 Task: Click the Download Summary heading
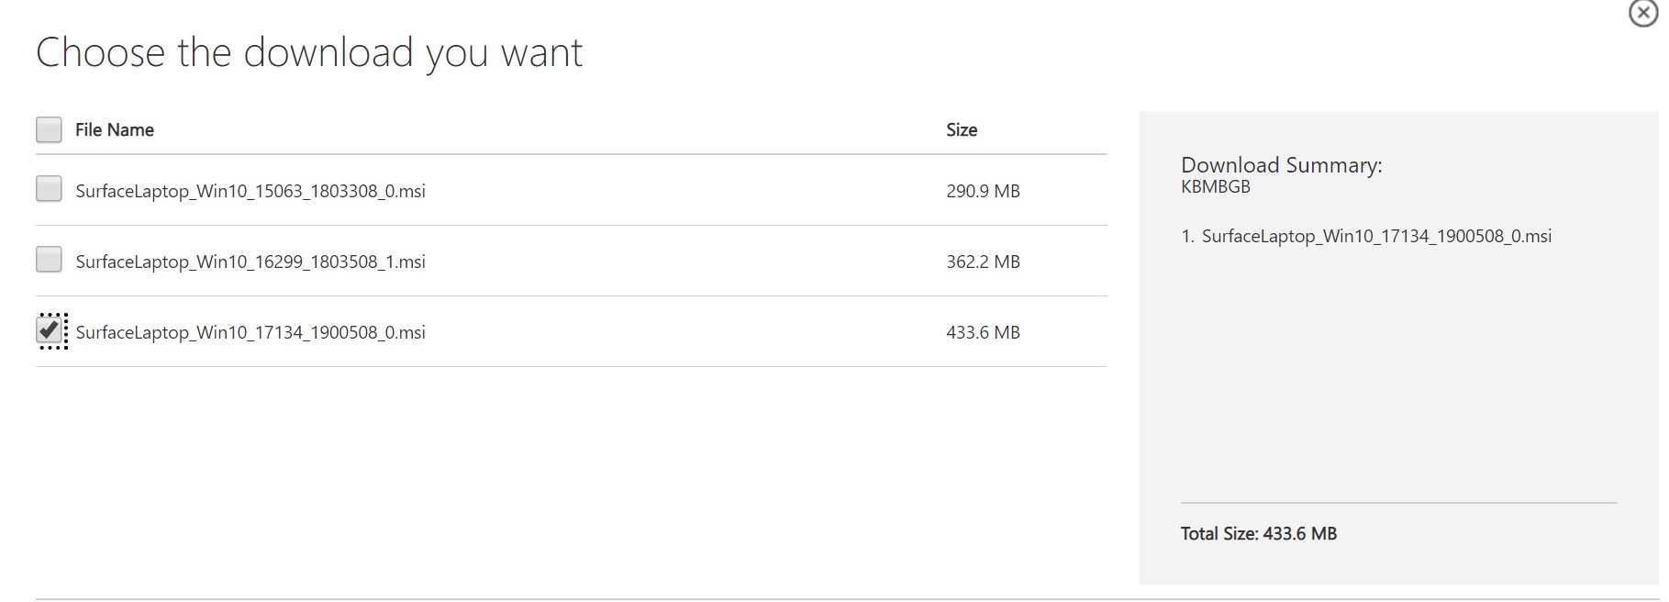[1281, 165]
